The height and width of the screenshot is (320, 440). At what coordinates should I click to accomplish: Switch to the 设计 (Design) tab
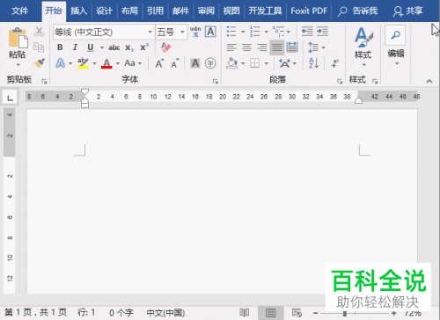pos(104,11)
